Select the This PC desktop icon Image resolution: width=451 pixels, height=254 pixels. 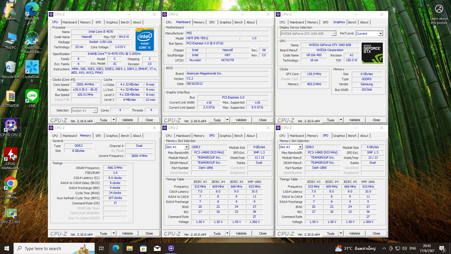11,41
